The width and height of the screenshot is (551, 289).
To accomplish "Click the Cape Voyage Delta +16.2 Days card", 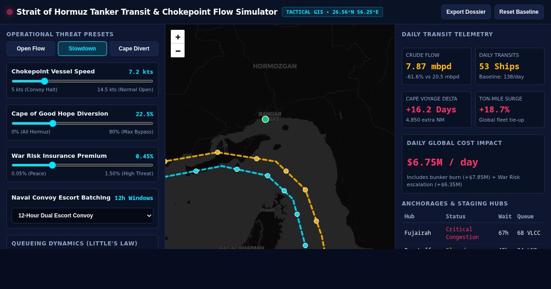I will tap(437, 110).
